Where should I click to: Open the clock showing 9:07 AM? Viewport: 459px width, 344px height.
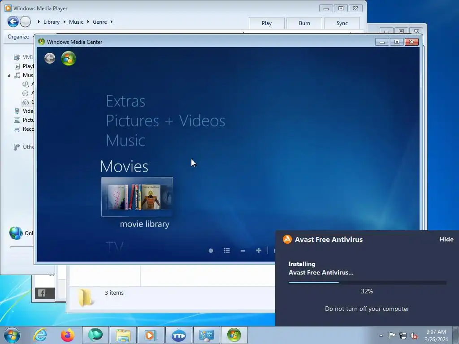[436, 335]
